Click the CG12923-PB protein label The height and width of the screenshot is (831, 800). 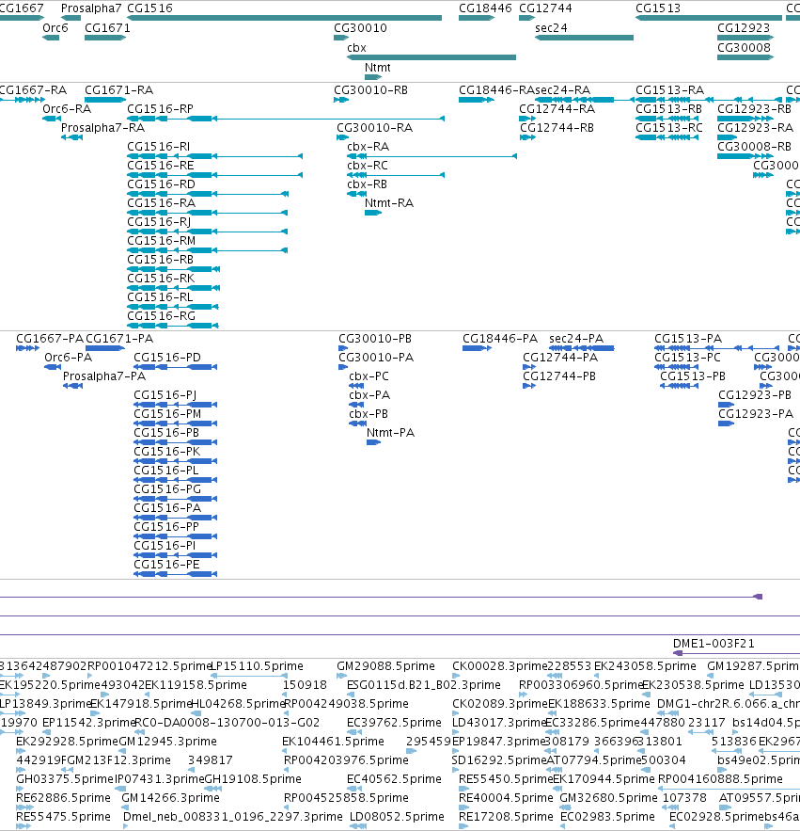tap(755, 395)
